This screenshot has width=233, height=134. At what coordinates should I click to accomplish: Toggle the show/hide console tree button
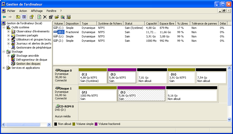point(24,17)
